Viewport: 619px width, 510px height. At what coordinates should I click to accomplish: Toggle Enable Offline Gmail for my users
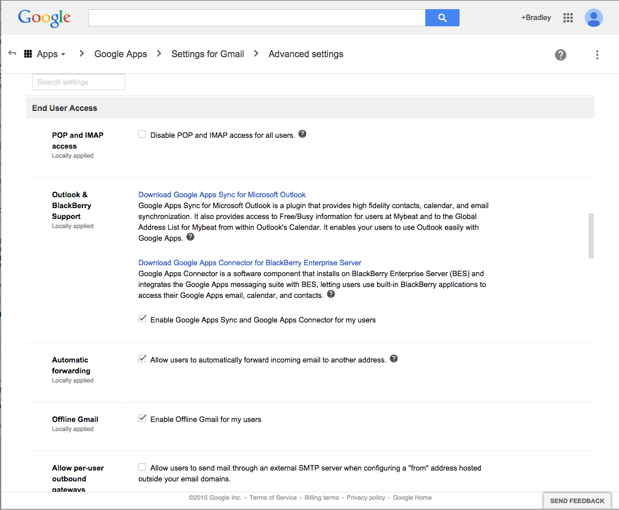(x=142, y=419)
